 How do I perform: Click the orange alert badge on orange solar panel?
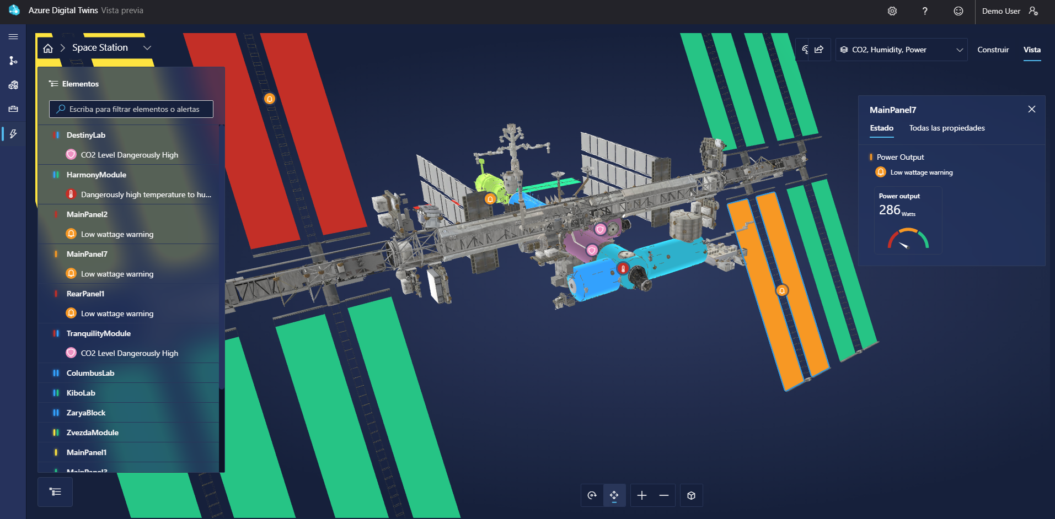tap(782, 290)
